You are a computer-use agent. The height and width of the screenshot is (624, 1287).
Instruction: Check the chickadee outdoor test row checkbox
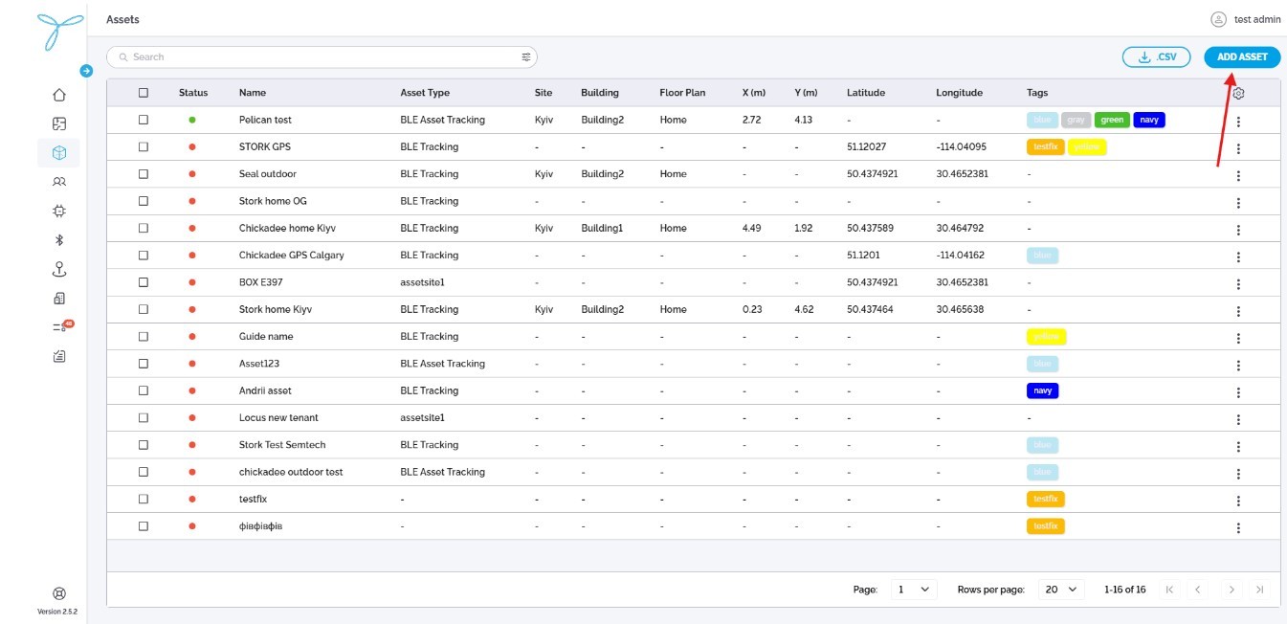(x=144, y=472)
